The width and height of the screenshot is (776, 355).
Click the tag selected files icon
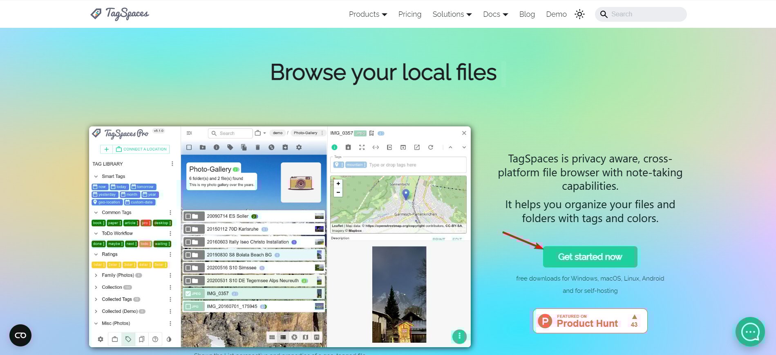pos(230,147)
